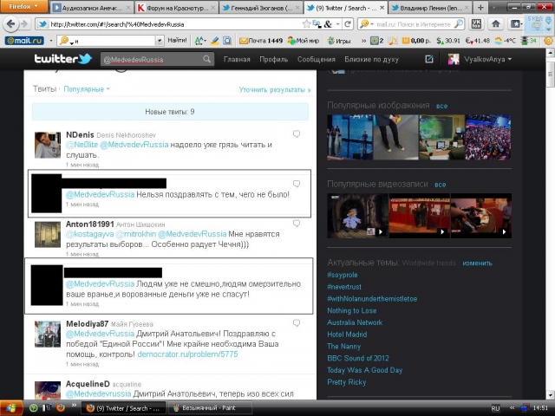Screen dimensions: 555x416
Task: Open NDenis profile avatar
Action: (48, 145)
